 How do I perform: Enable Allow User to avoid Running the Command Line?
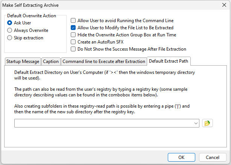(x=73, y=21)
